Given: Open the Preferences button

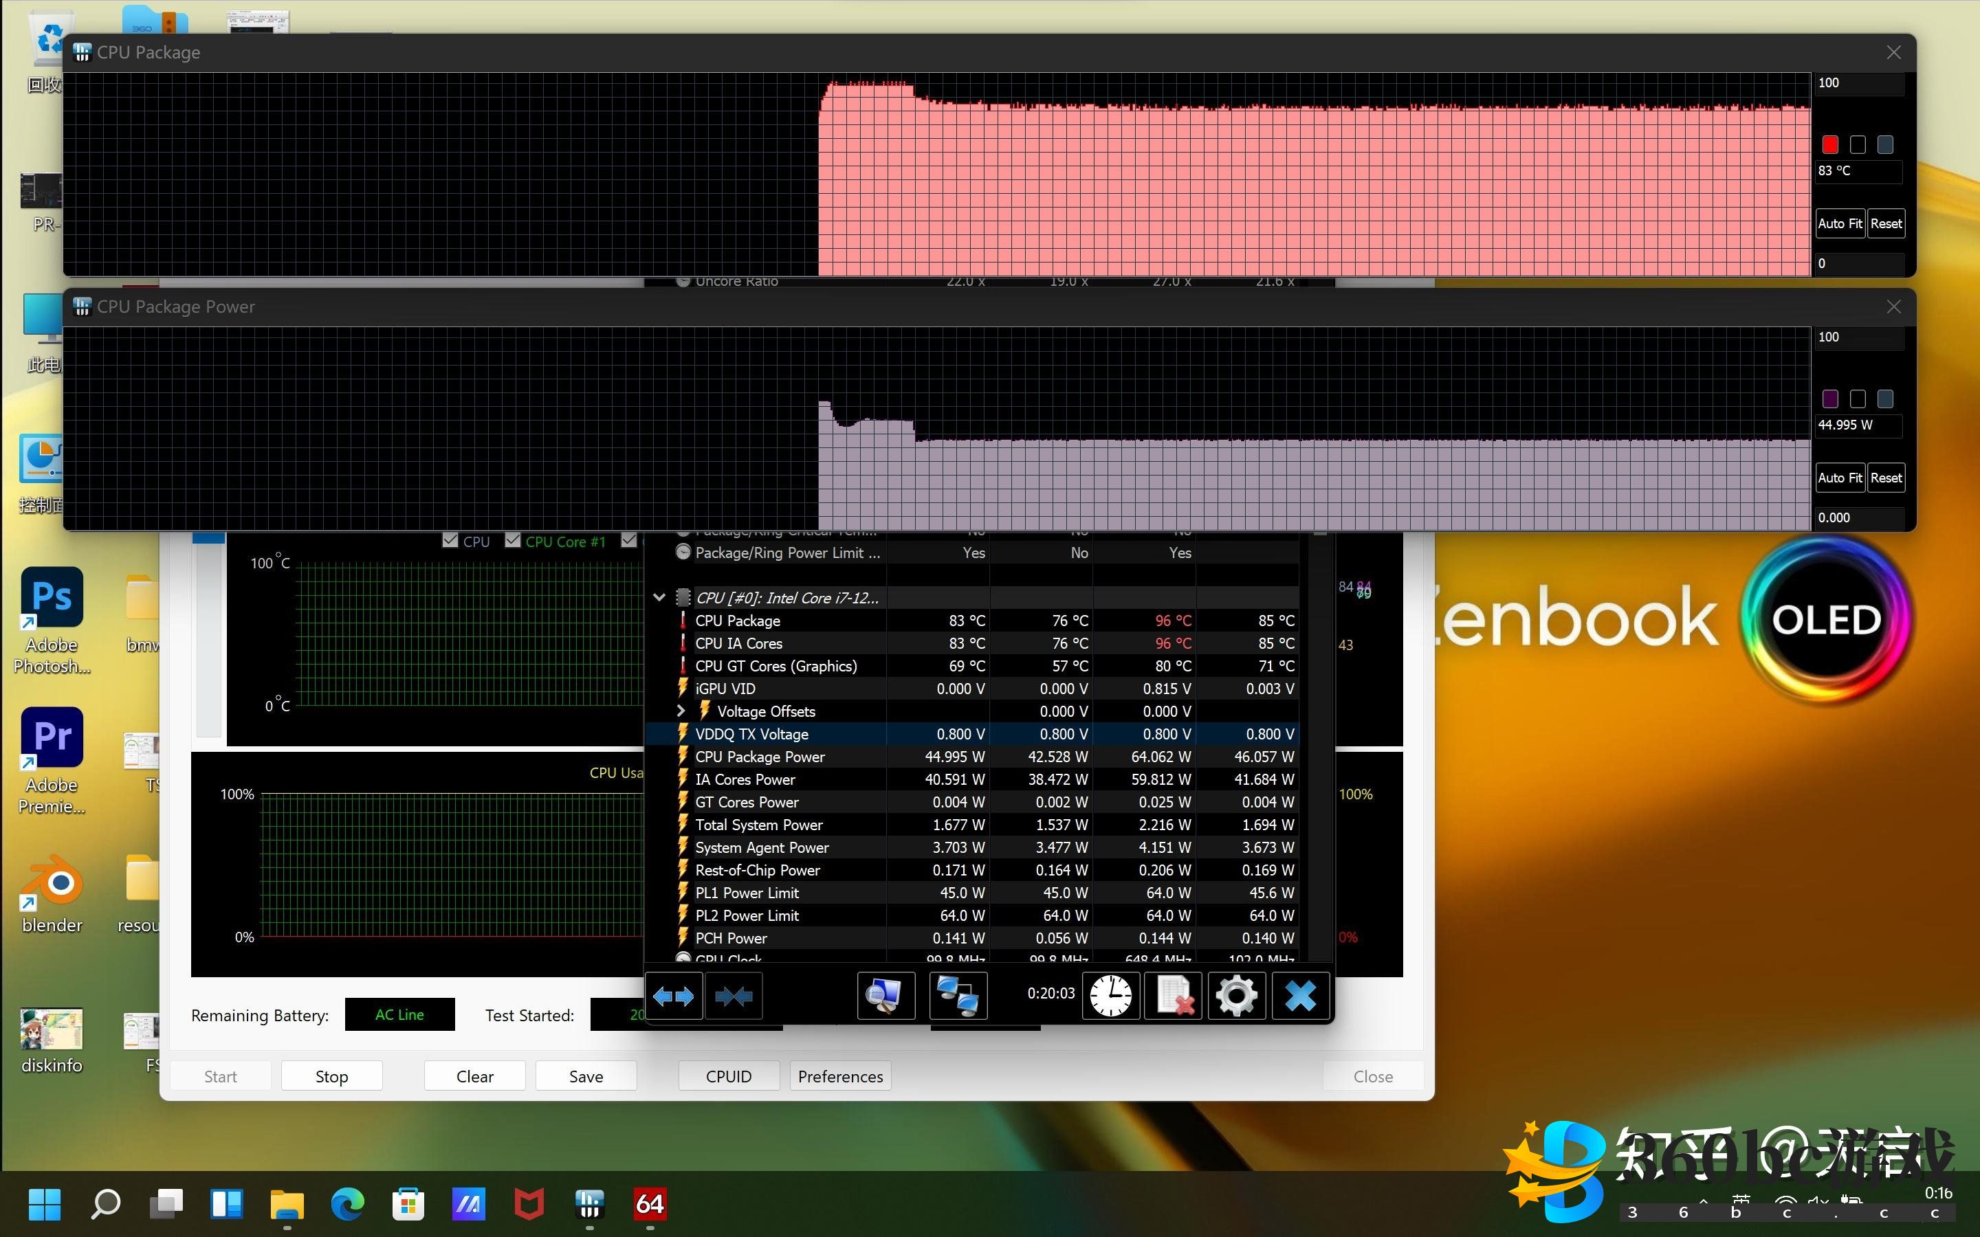Looking at the screenshot, I should 840,1076.
